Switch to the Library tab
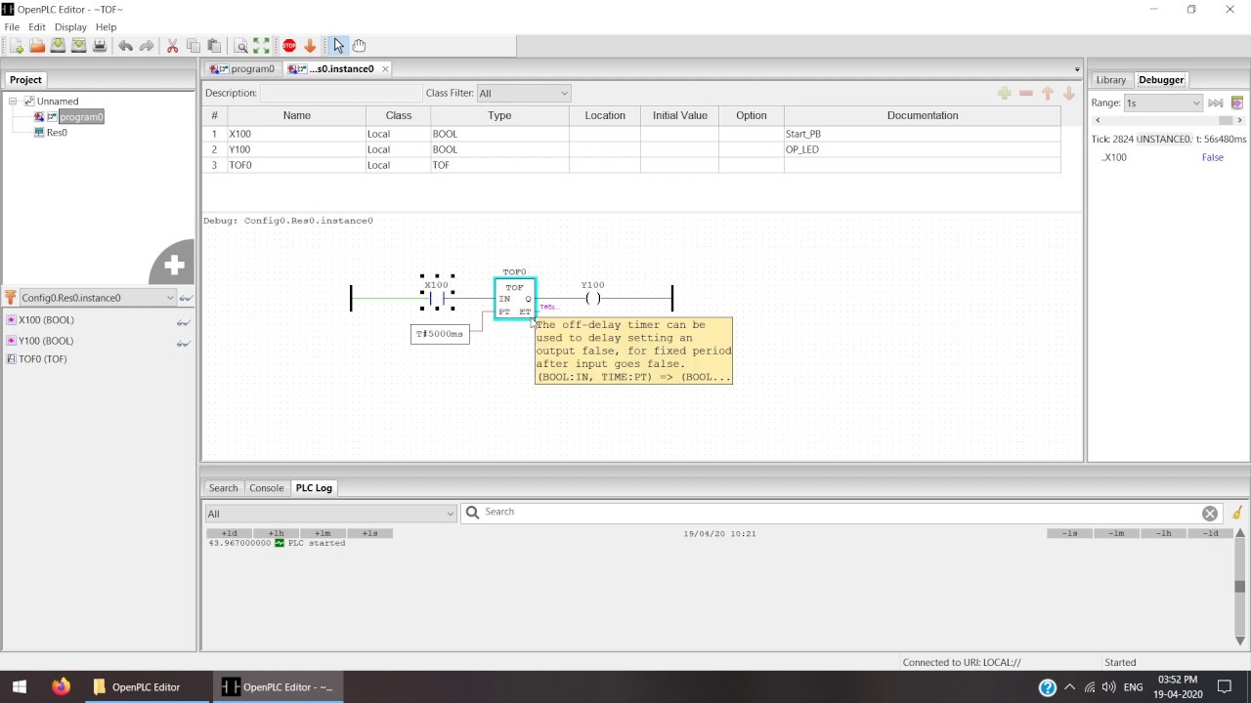 pyautogui.click(x=1110, y=79)
